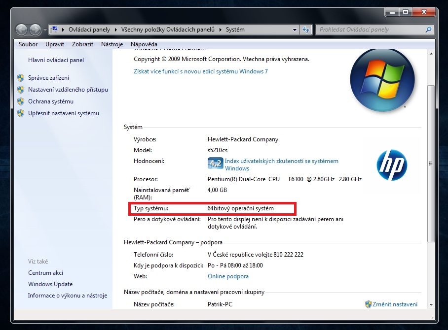Close the System window
The image size is (448, 330).
point(424,12)
